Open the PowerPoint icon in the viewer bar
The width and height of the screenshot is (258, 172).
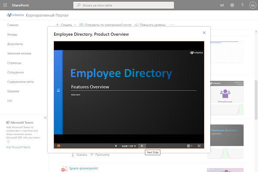pyautogui.click(x=58, y=146)
